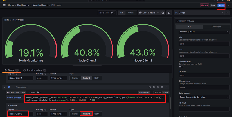232x117 pixels.
Task: Toggle visibility of query C eye icon
Action: [158, 87]
